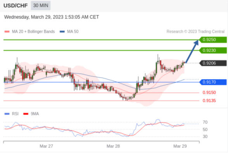228x153 pixels.
Task: Click the 30 MIN timeframe button
Action: pyautogui.click(x=41, y=5)
